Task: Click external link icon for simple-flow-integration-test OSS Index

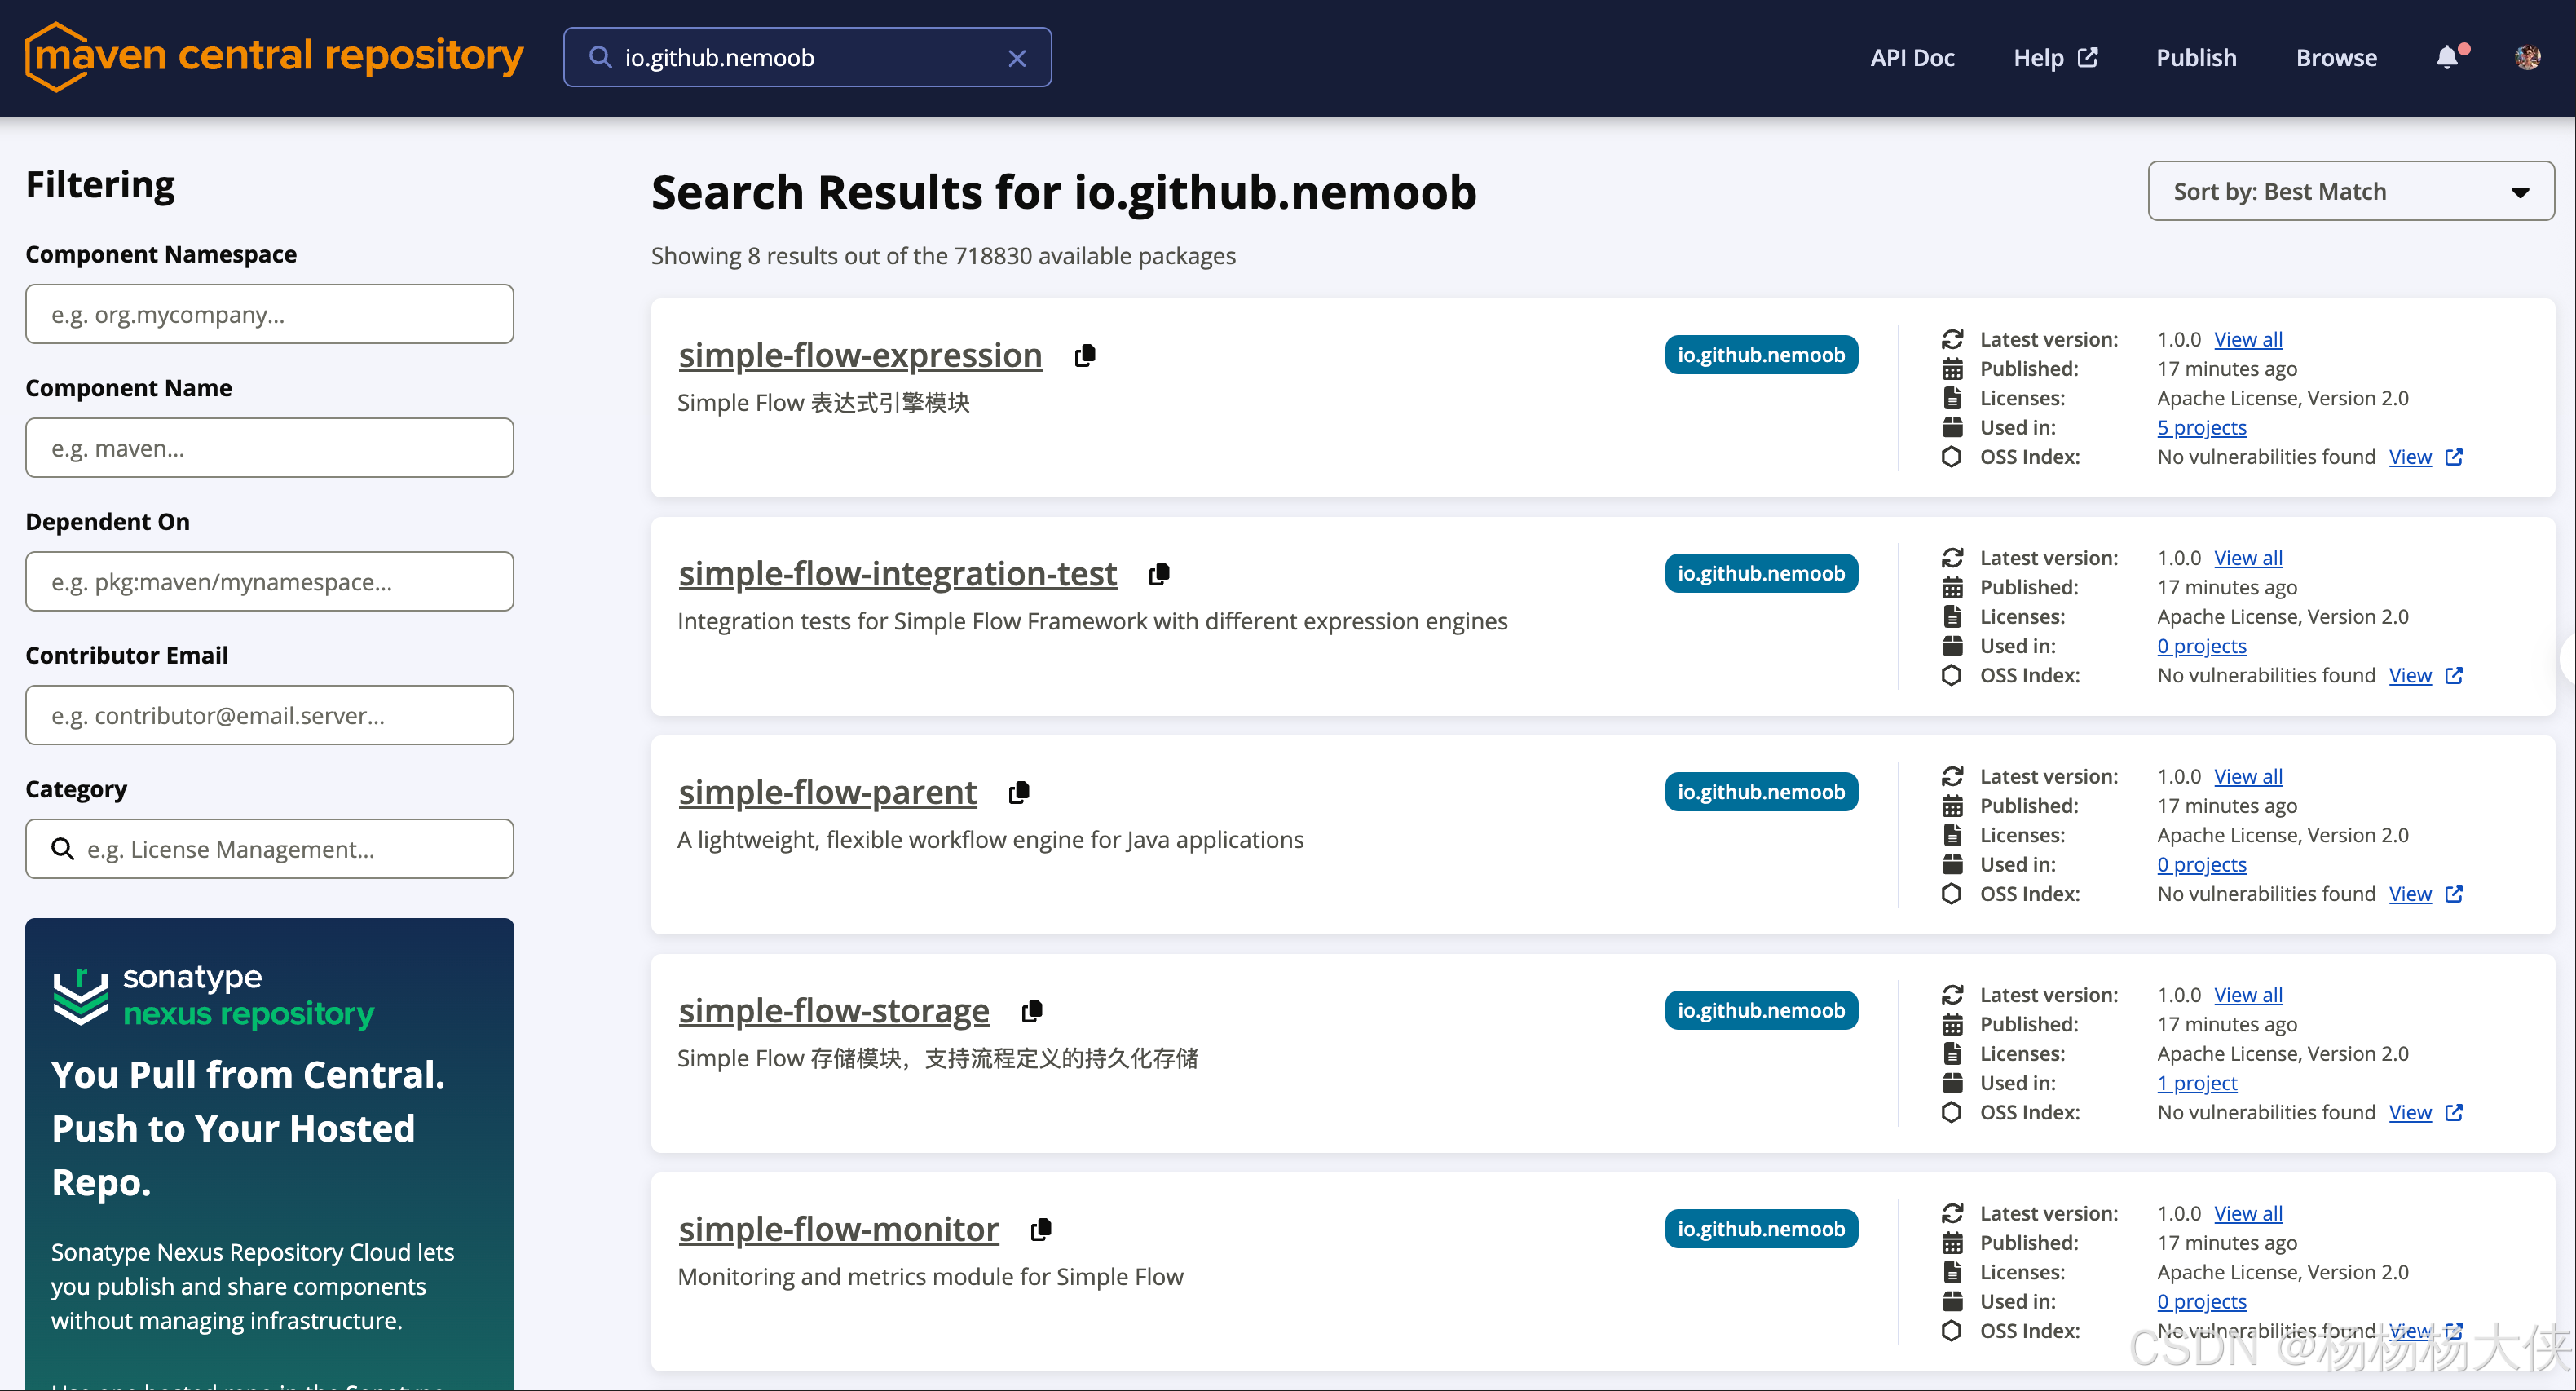Action: click(2454, 675)
